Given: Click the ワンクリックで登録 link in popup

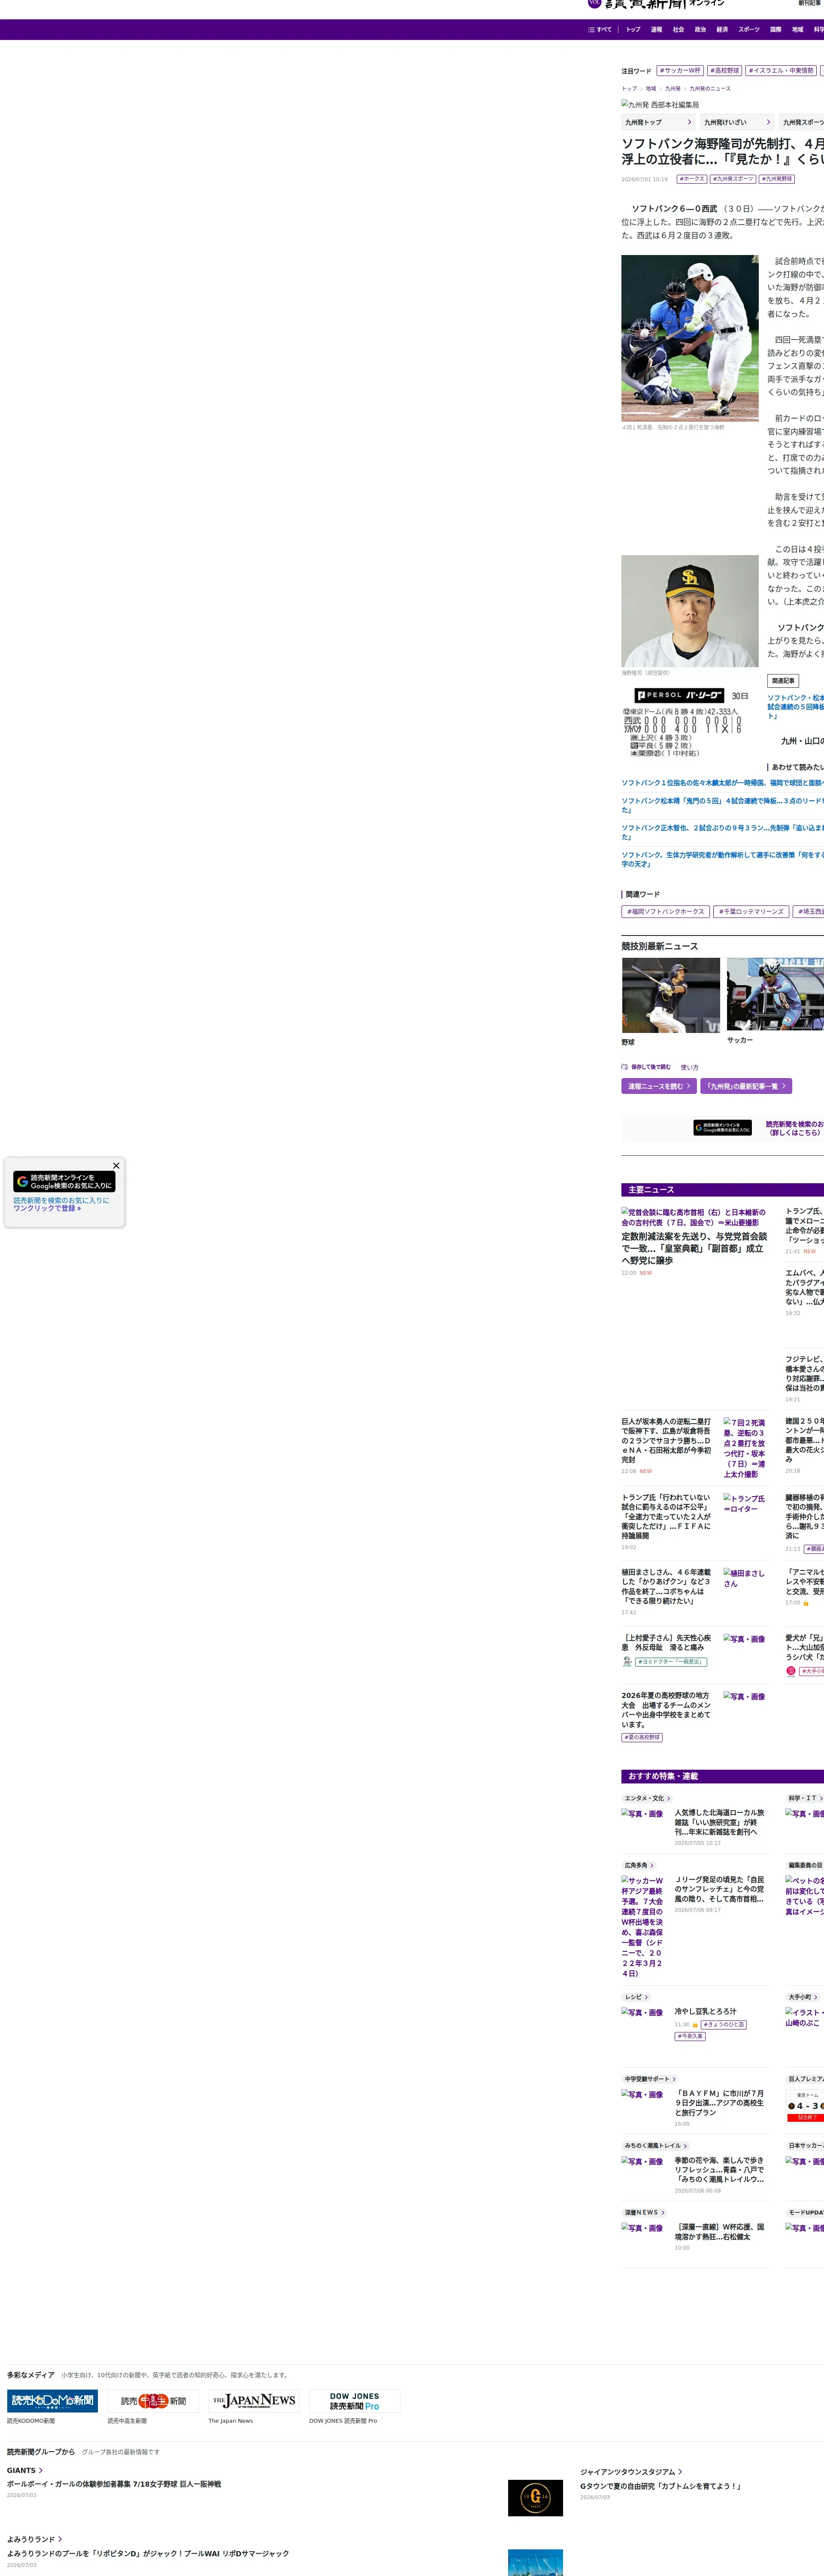Looking at the screenshot, I should pyautogui.click(x=47, y=1208).
